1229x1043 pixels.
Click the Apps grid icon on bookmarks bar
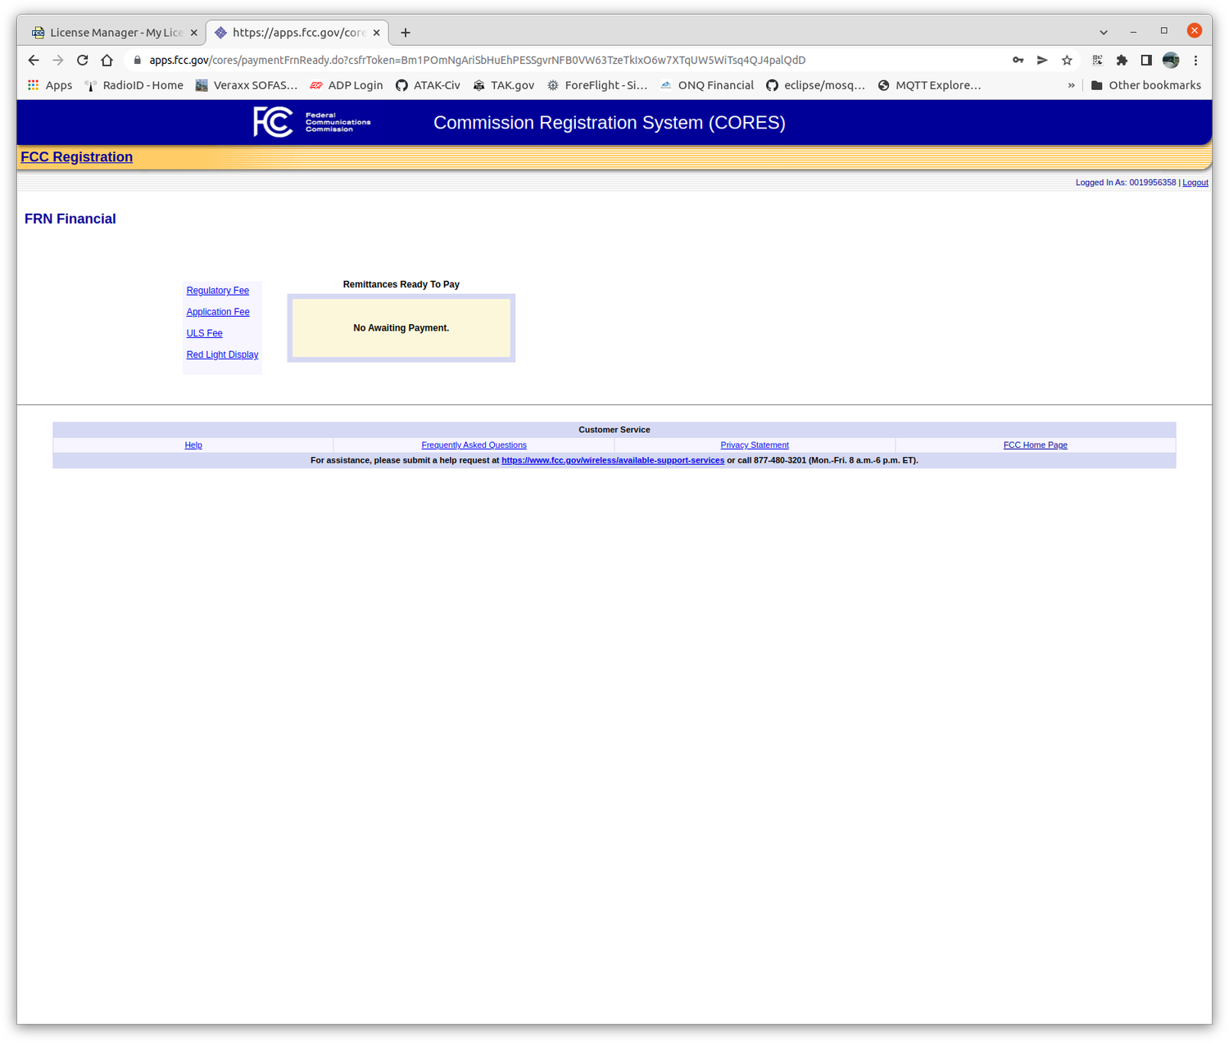point(33,84)
